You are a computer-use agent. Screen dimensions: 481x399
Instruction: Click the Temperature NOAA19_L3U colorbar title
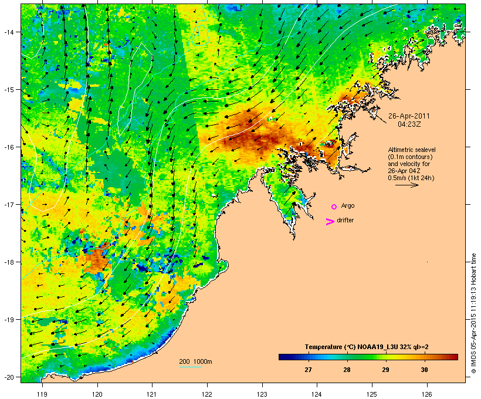point(367,347)
